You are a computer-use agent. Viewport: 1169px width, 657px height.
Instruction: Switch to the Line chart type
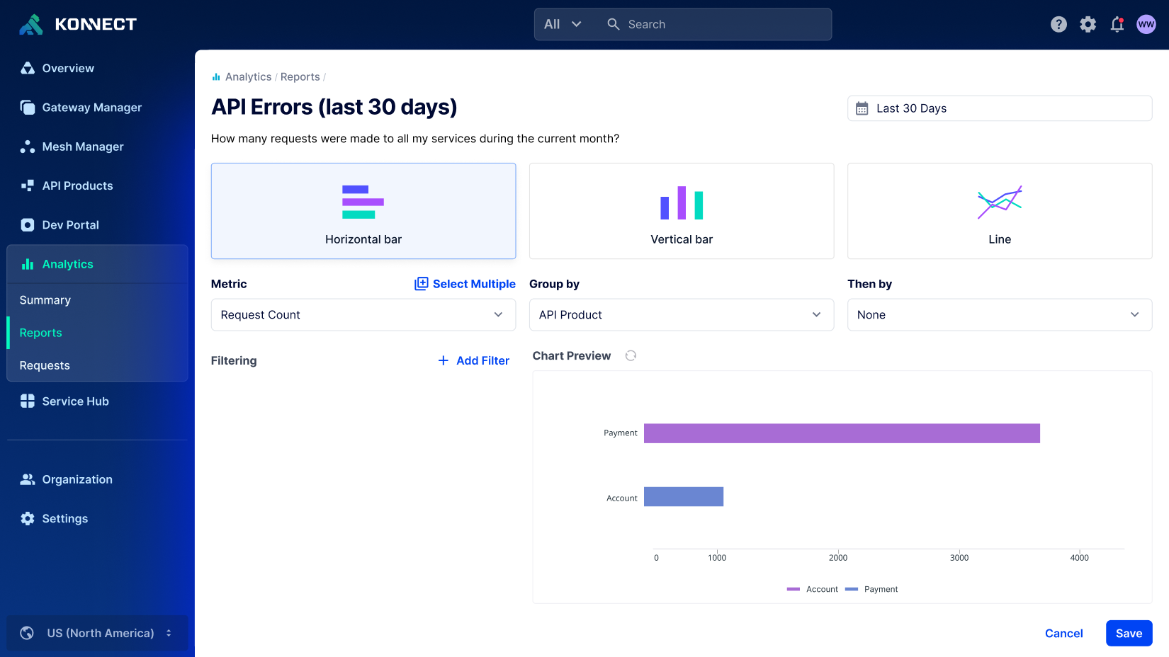click(999, 211)
